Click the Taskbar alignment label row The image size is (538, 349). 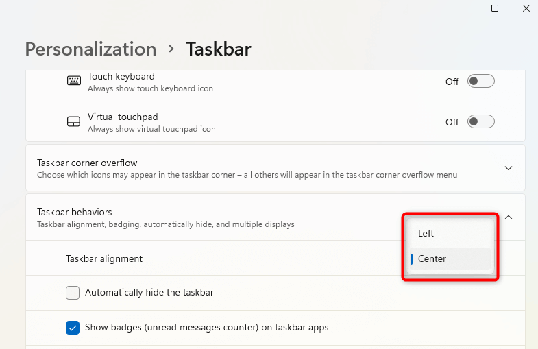pos(104,258)
